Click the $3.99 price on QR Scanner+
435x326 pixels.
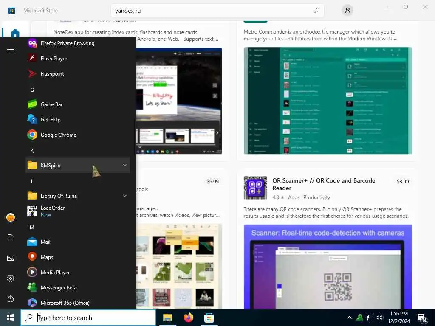[403, 182]
